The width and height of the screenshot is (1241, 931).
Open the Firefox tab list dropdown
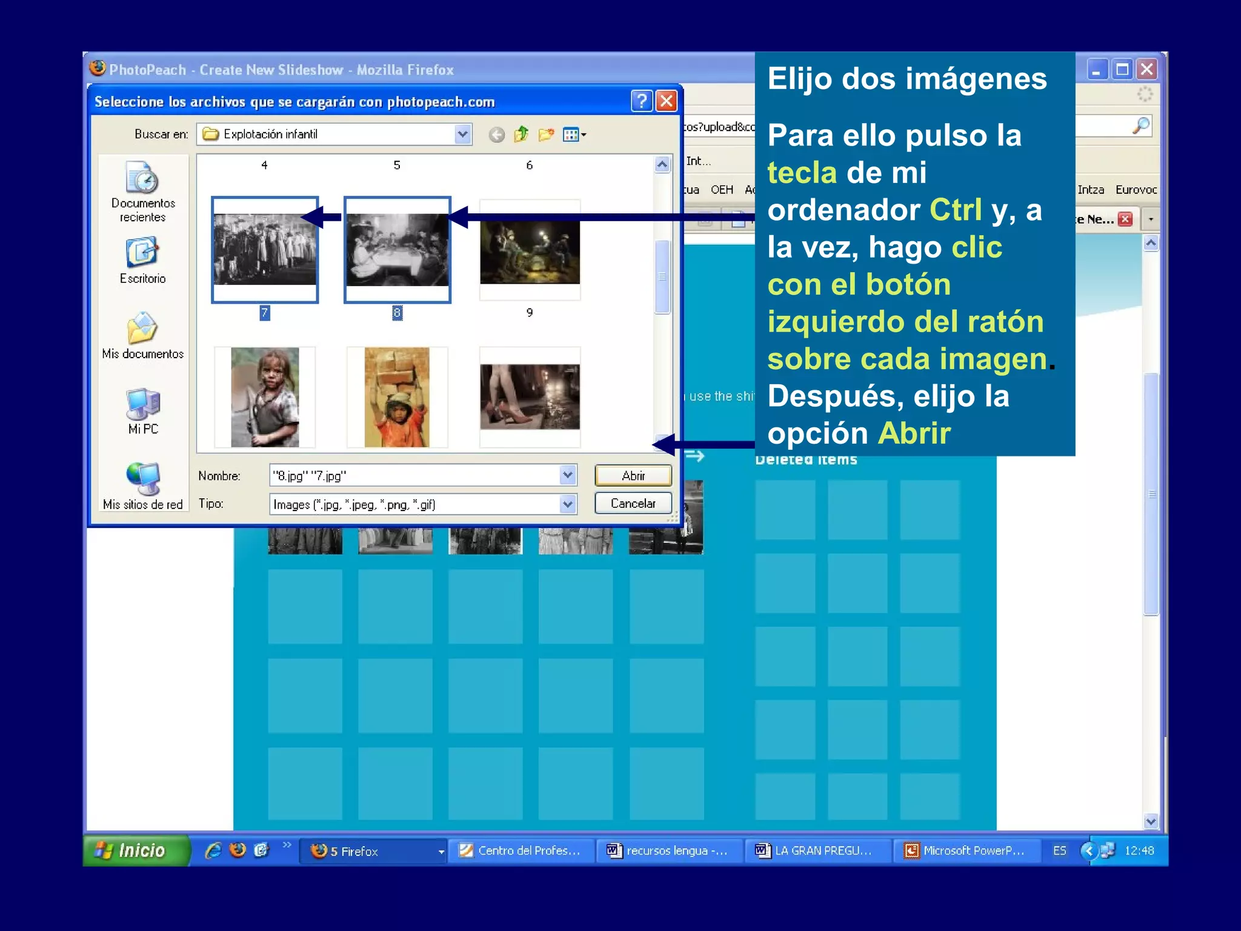pos(1151,219)
